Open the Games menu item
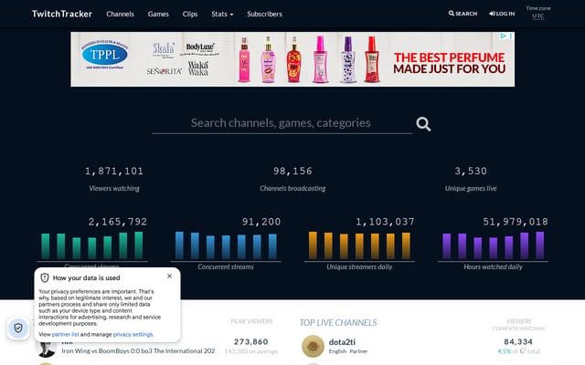The image size is (585, 365). pyautogui.click(x=158, y=14)
